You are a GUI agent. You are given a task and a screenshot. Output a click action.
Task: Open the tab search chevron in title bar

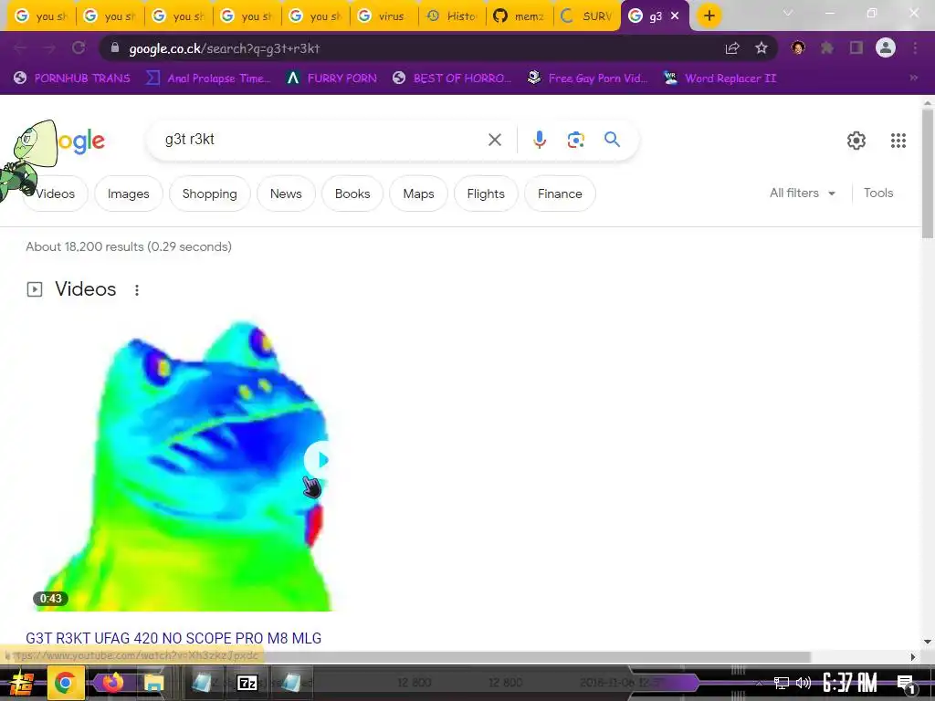[x=788, y=13]
